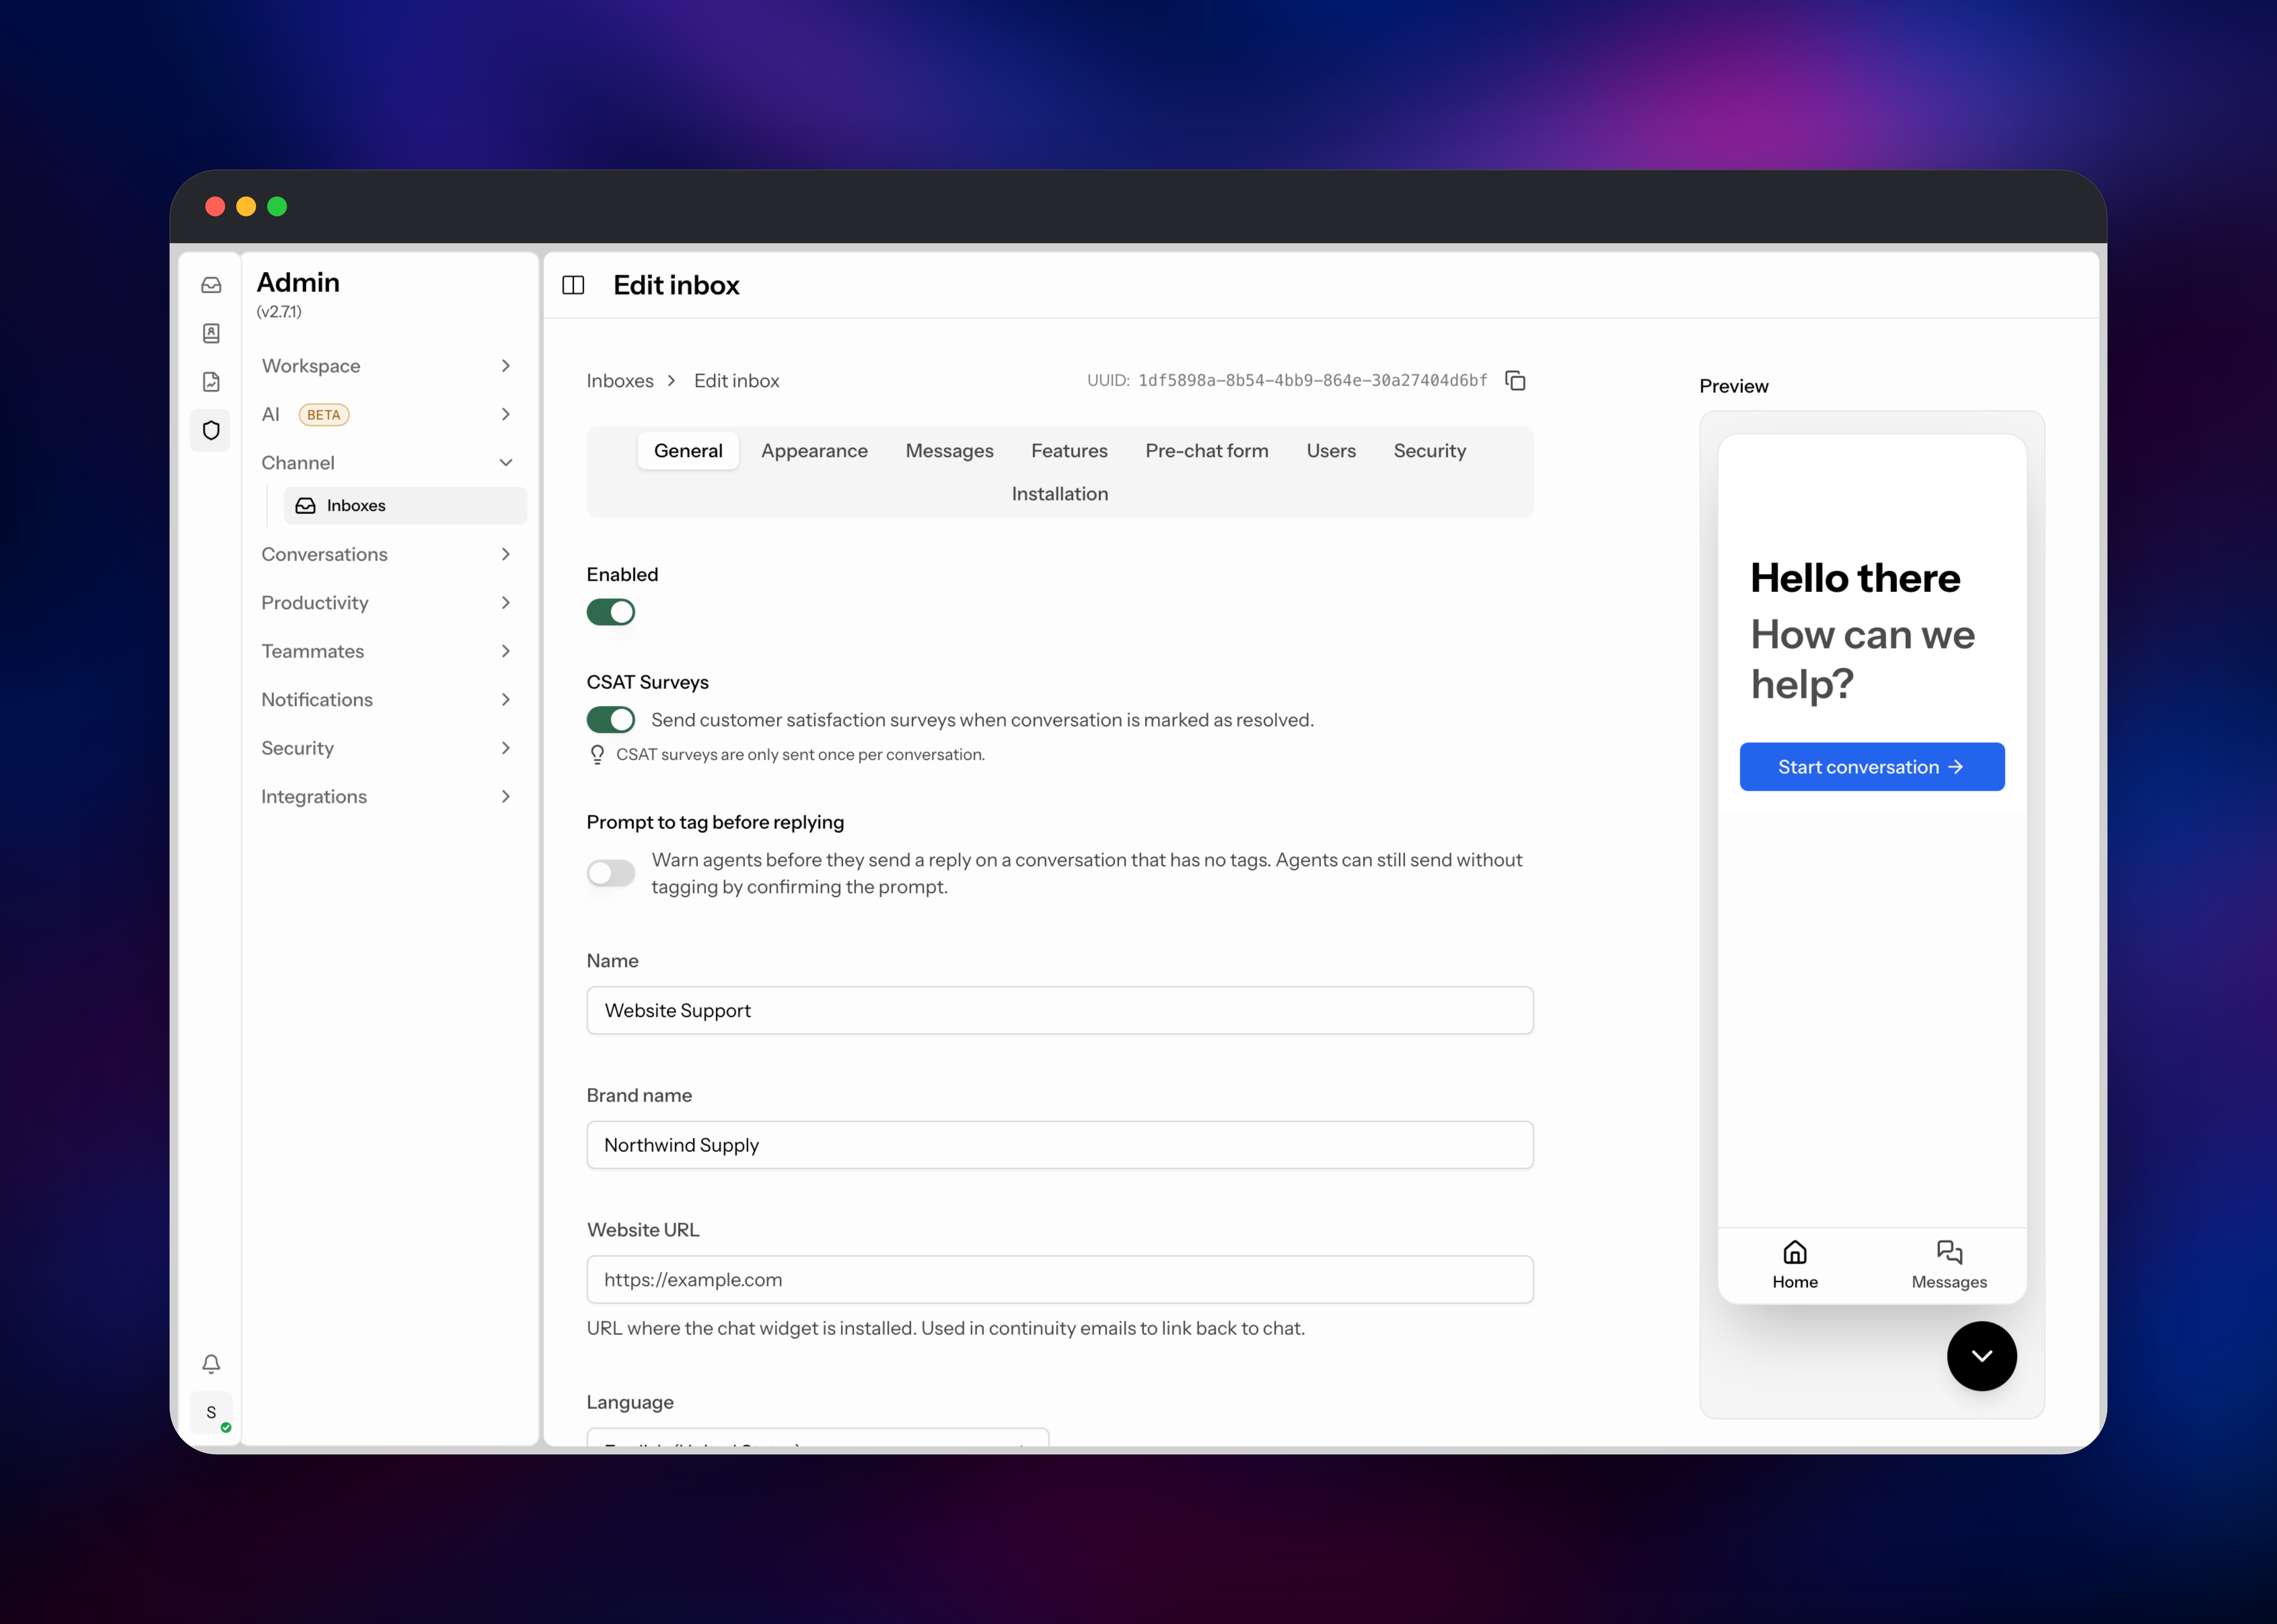Click the Inboxes breadcrumb link
The image size is (2277, 1624).
(620, 381)
